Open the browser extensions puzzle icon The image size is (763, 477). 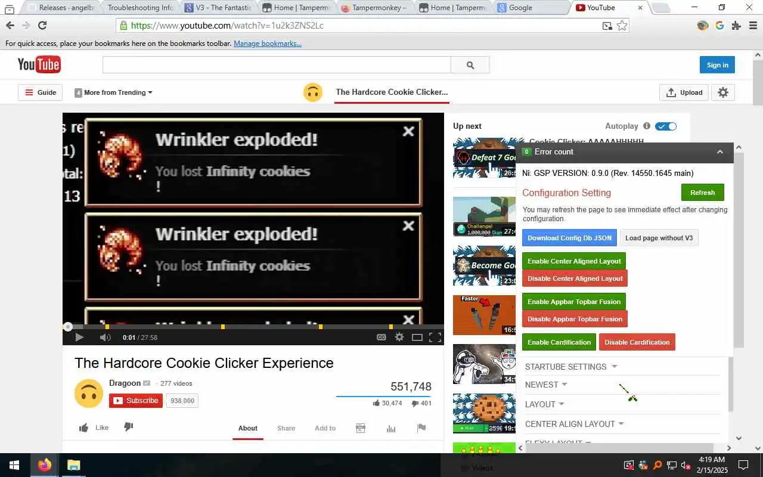(736, 26)
